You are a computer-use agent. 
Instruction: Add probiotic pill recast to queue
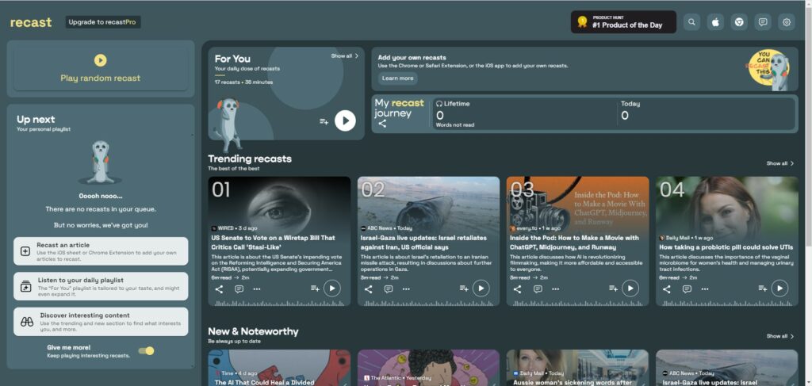pyautogui.click(x=762, y=289)
